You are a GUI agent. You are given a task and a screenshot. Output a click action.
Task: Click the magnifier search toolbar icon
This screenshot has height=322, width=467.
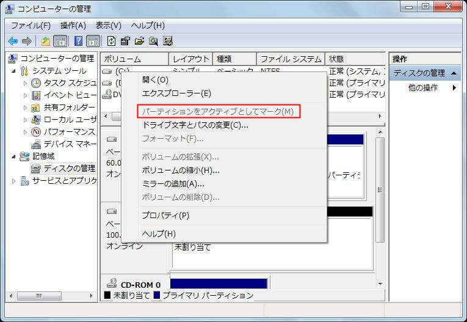(153, 41)
